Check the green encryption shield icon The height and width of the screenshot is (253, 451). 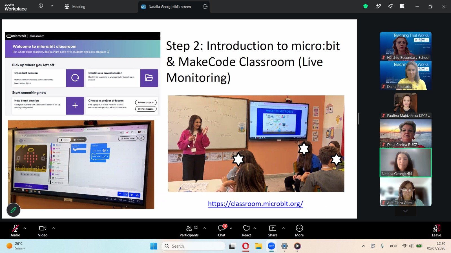click(366, 6)
